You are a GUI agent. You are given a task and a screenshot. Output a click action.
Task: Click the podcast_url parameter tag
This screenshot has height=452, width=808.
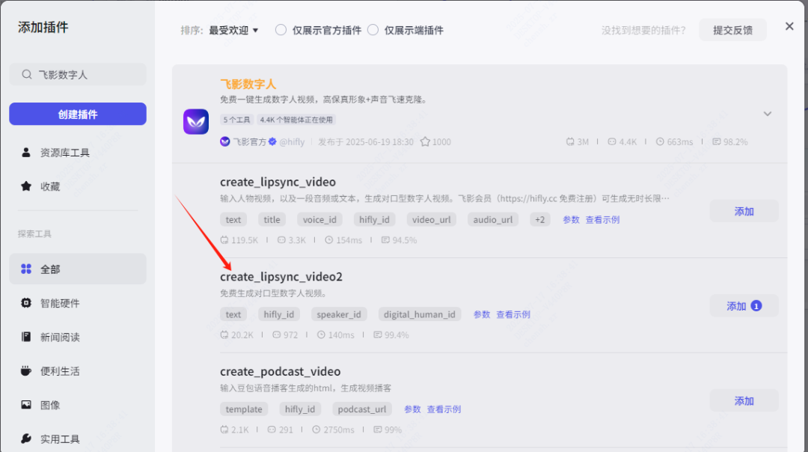pyautogui.click(x=362, y=409)
